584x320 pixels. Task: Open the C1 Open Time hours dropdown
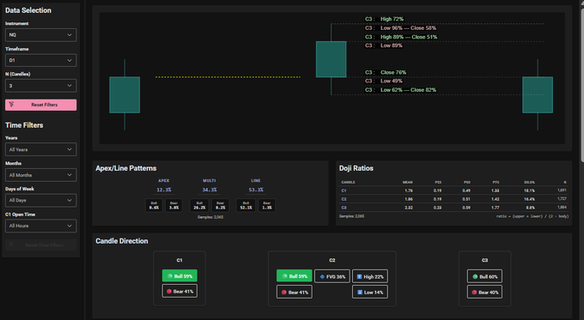point(40,226)
